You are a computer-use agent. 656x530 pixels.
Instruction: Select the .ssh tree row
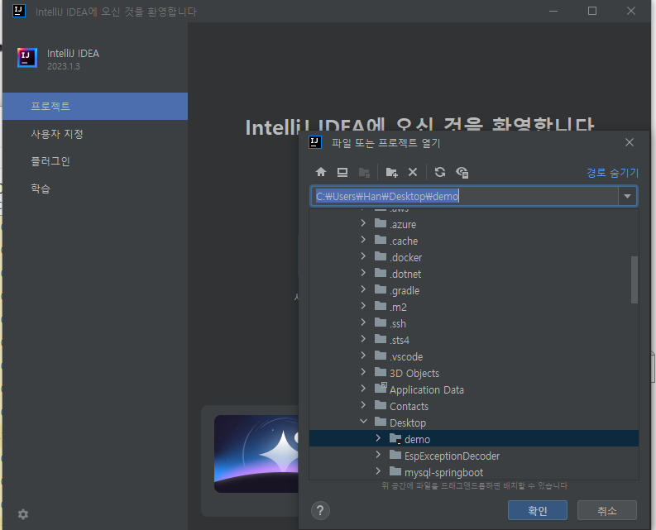[x=474, y=323]
